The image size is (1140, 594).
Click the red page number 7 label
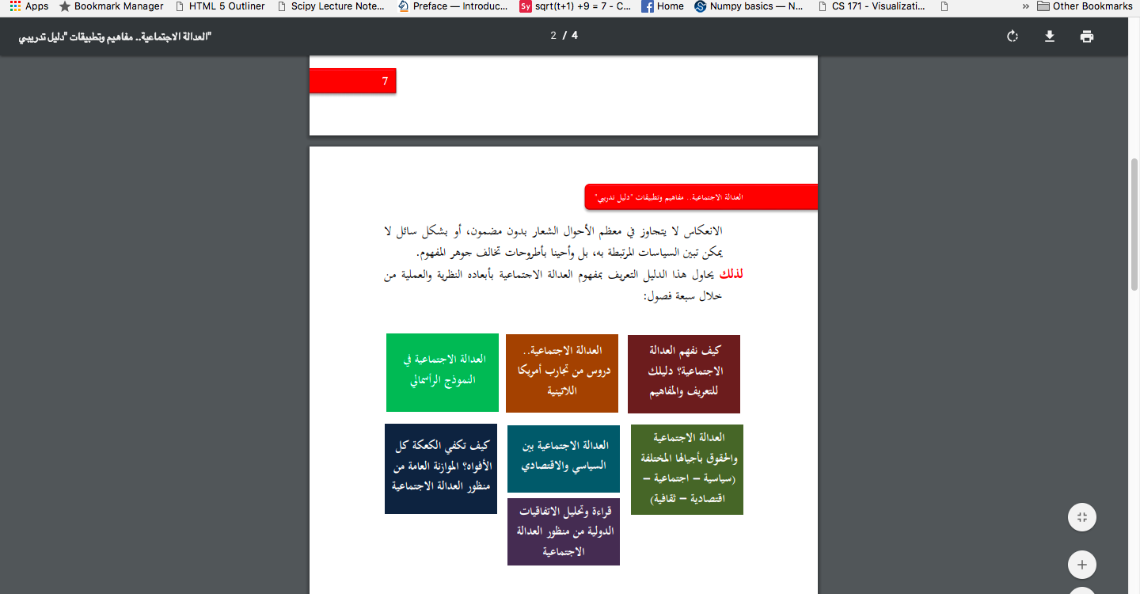(352, 81)
